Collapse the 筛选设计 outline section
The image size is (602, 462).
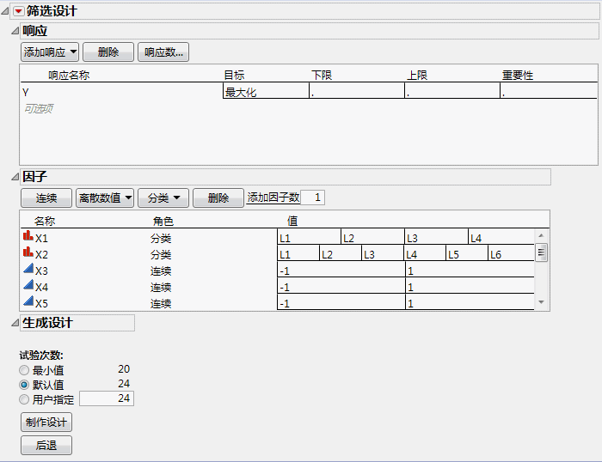tap(4, 11)
